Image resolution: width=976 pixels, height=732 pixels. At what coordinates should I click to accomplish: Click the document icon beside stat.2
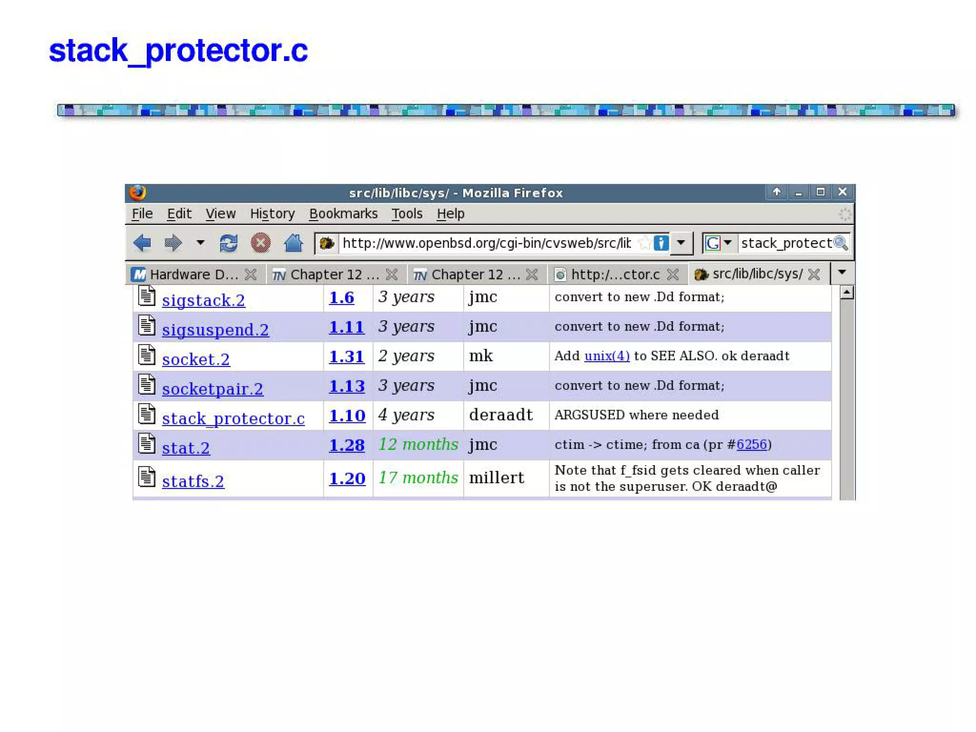tap(147, 443)
